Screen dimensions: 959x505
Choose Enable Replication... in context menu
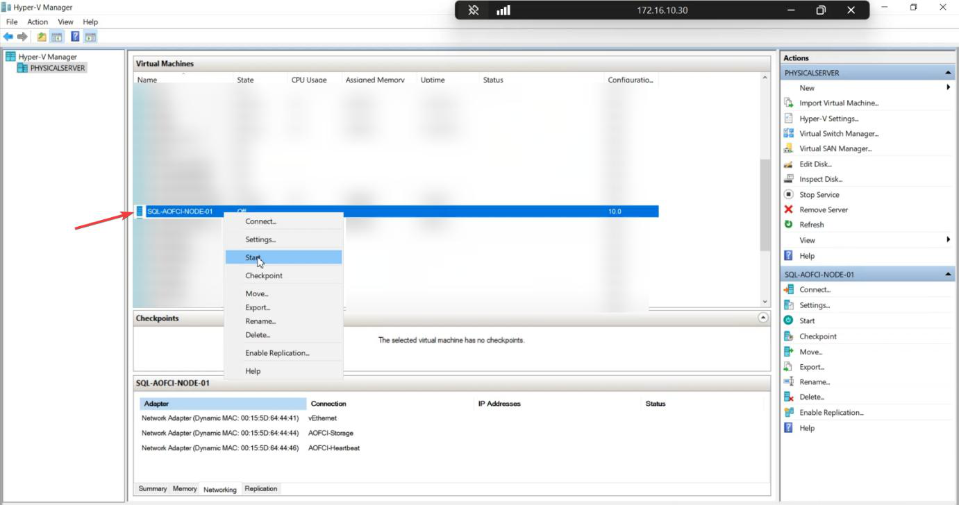click(x=283, y=353)
